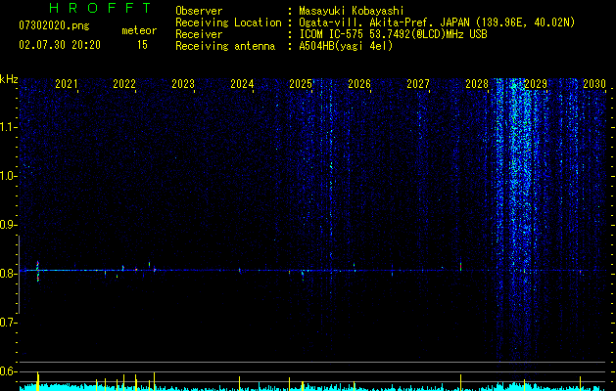The width and height of the screenshot is (616, 391).
Task: Click the 2028 time axis marker
Action: [477, 84]
